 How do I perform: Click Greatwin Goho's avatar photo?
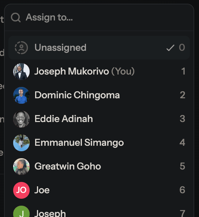pos(21,167)
